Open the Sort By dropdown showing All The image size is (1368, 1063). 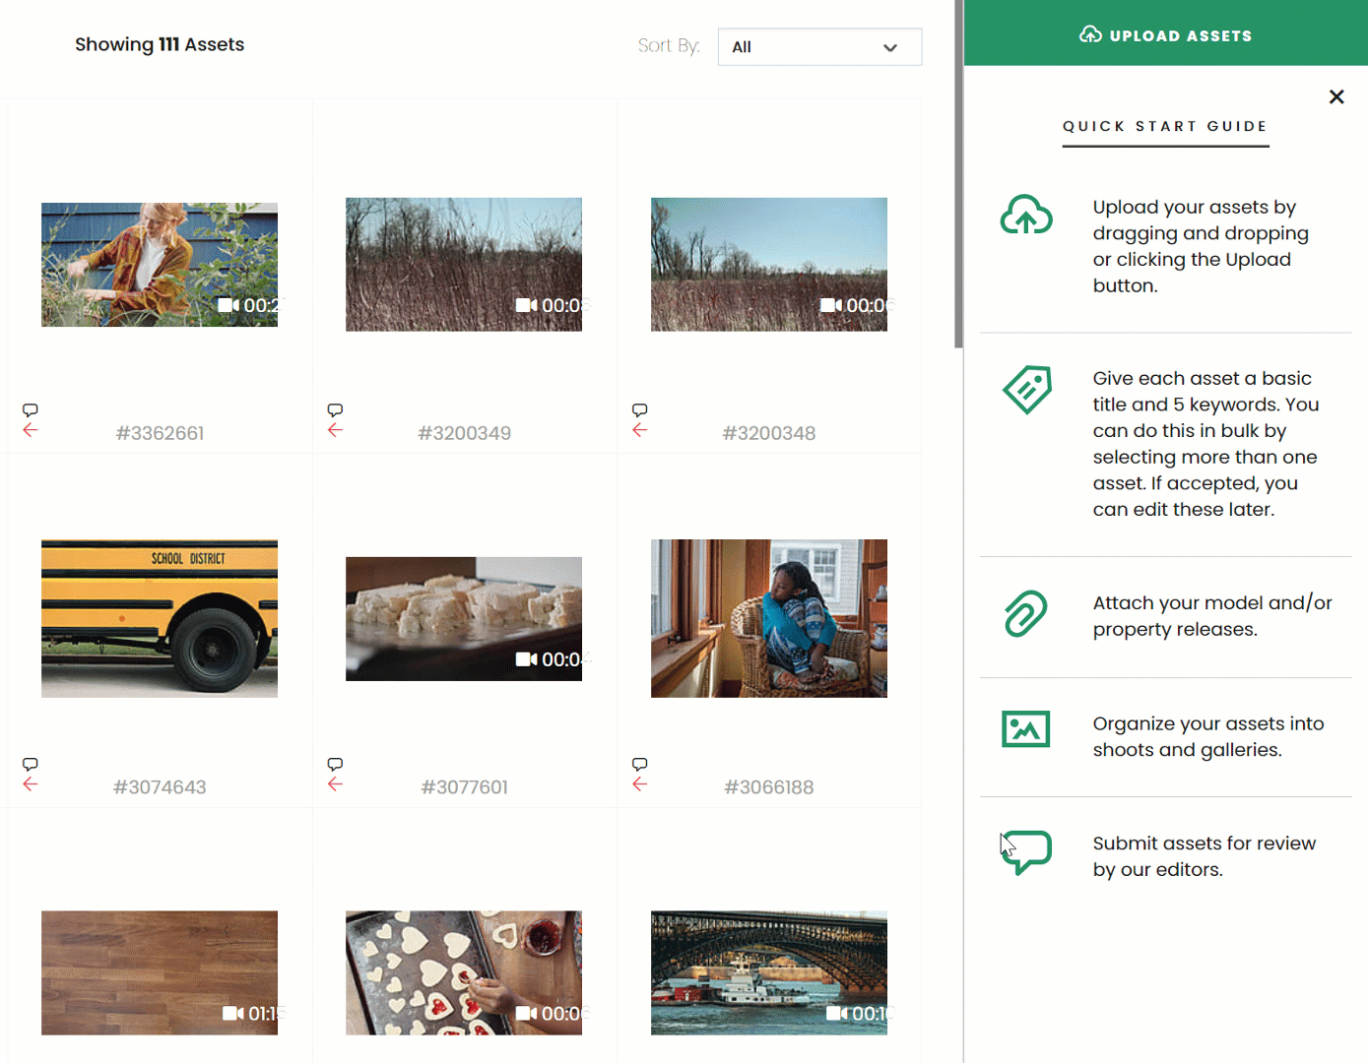pos(819,46)
